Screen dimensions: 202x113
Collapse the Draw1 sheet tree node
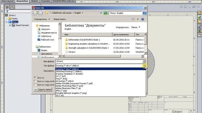(6, 22)
